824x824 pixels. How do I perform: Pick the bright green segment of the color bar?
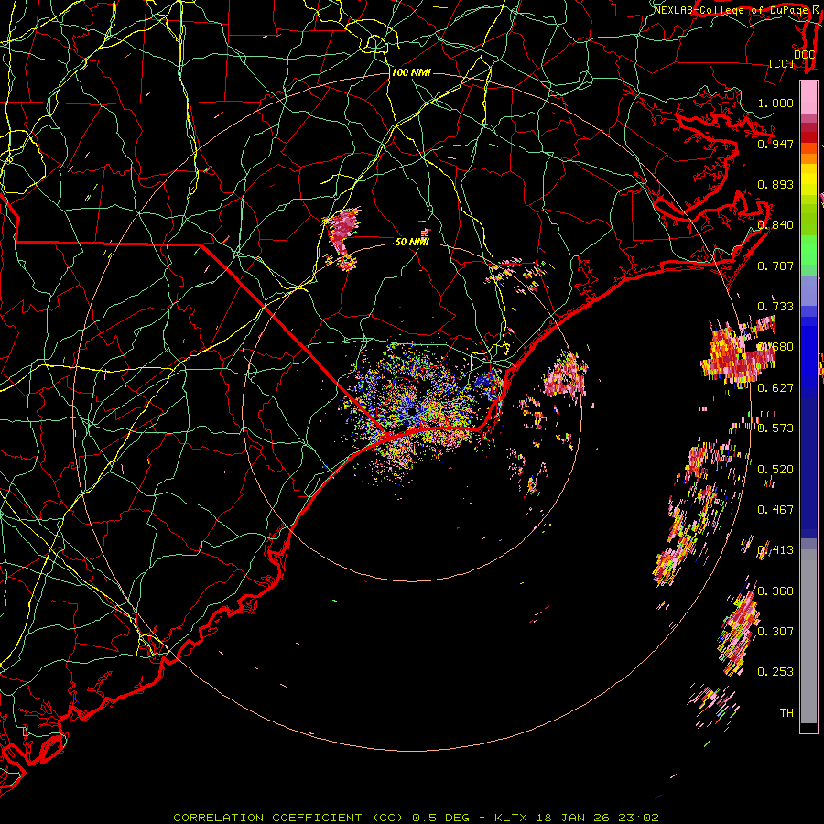tap(808, 250)
